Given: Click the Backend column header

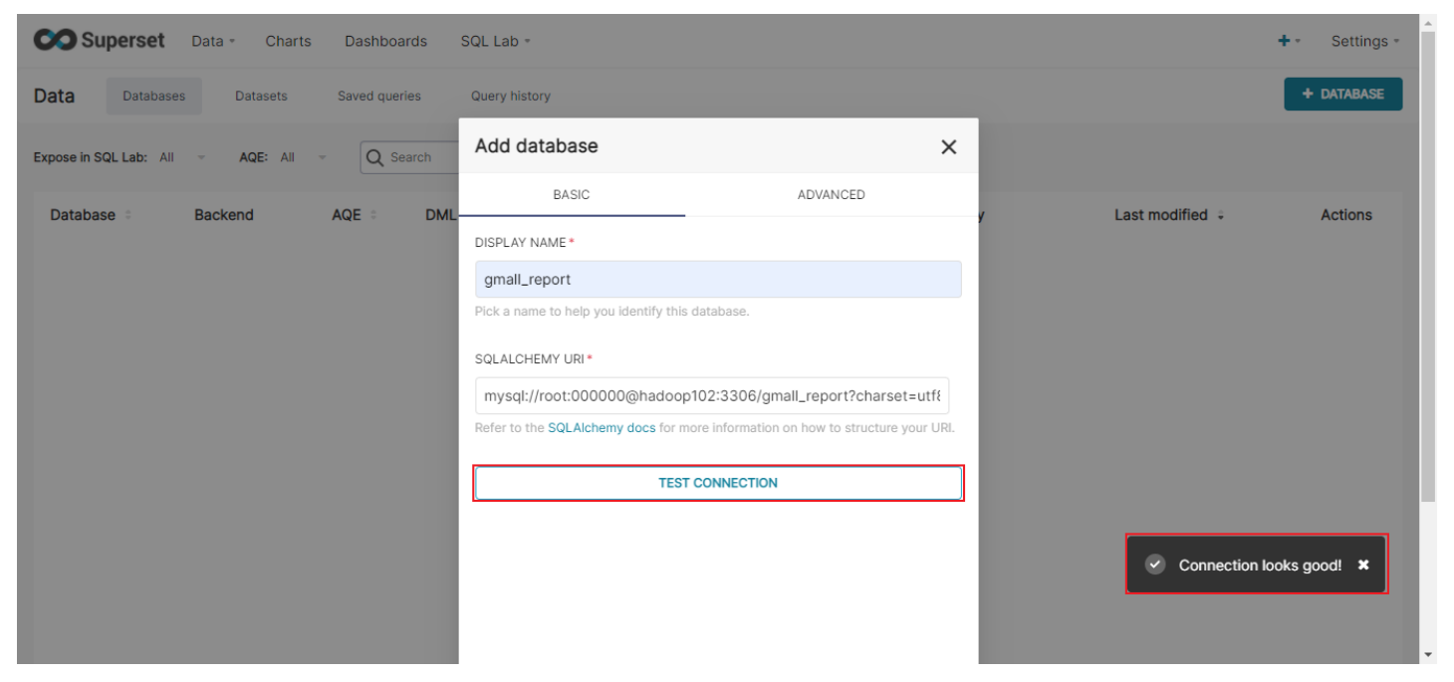Looking at the screenshot, I should point(224,215).
